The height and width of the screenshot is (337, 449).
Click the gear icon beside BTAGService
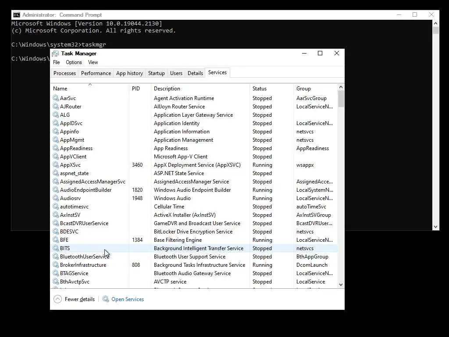click(56, 273)
